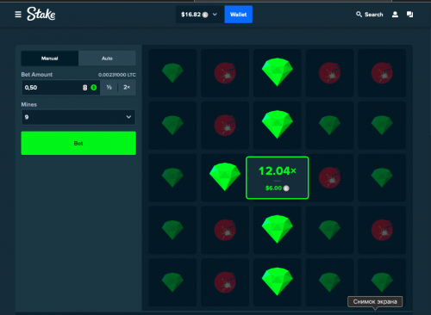Screen dimensions: 431x315
Task: Click dim gem tile, fourth row fourth column
Action: coord(329,230)
